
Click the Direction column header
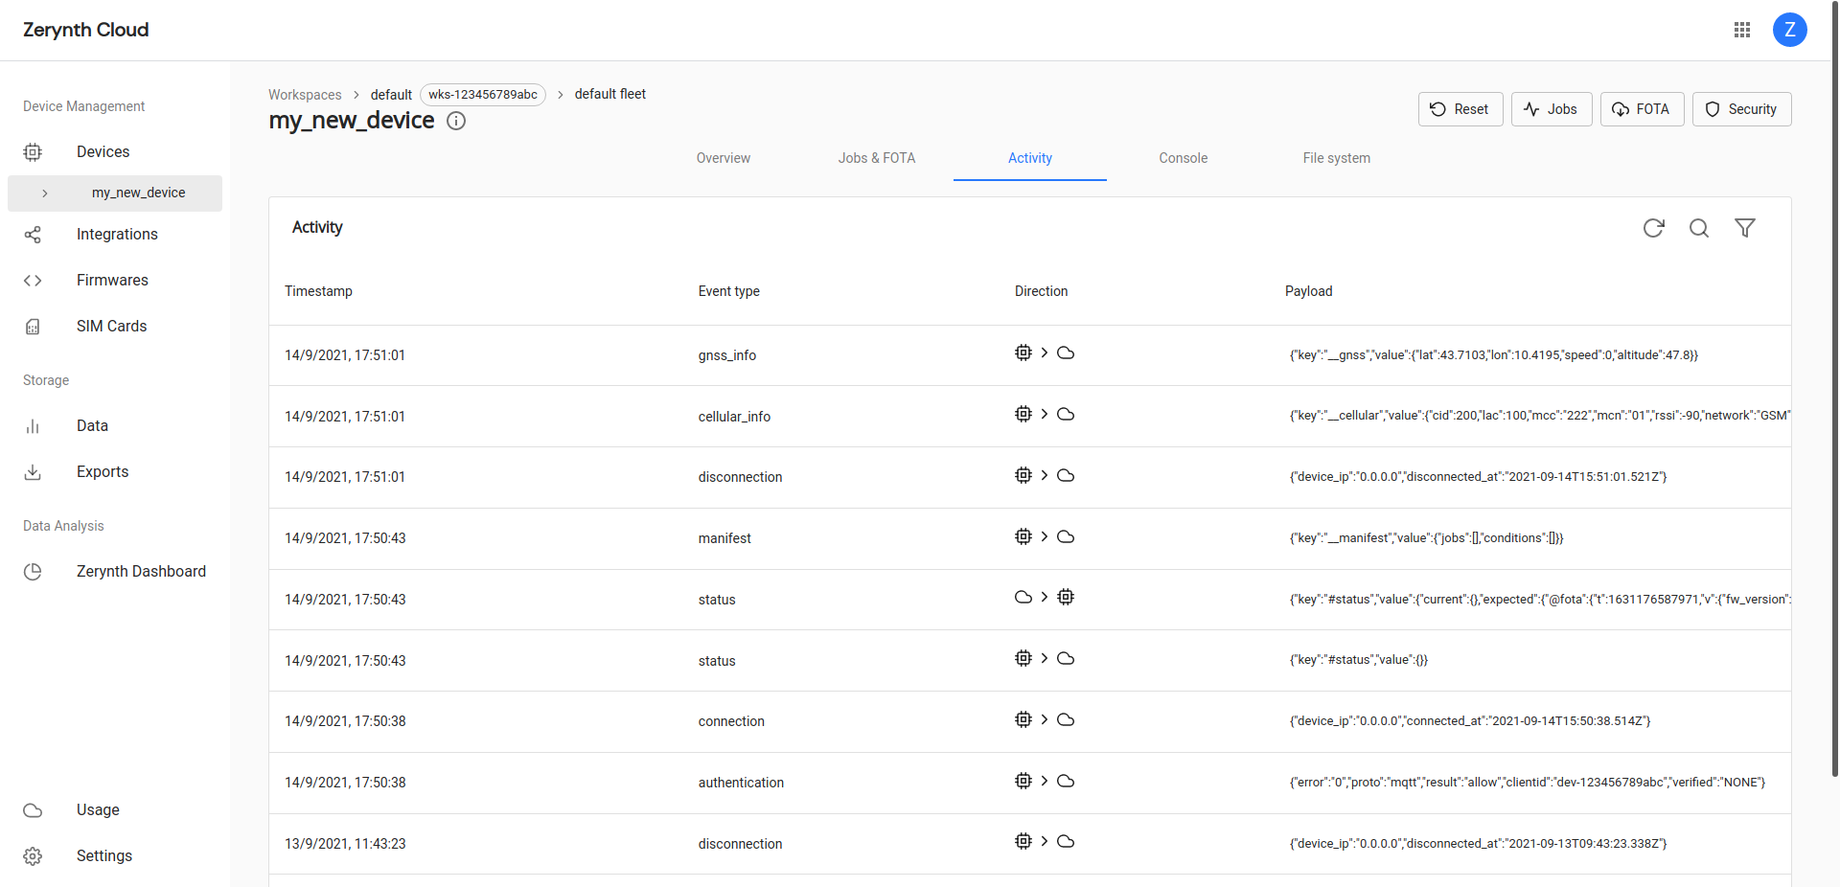click(1041, 291)
